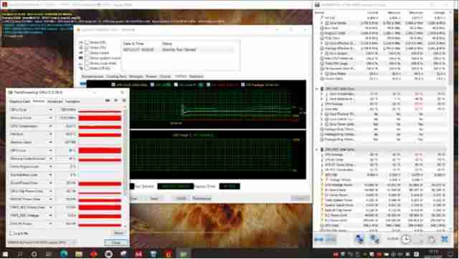Toggle CPU Package graph legend checkbox

[242, 85]
